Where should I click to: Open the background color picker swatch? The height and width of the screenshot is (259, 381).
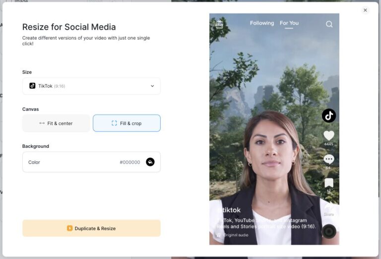[x=150, y=162]
